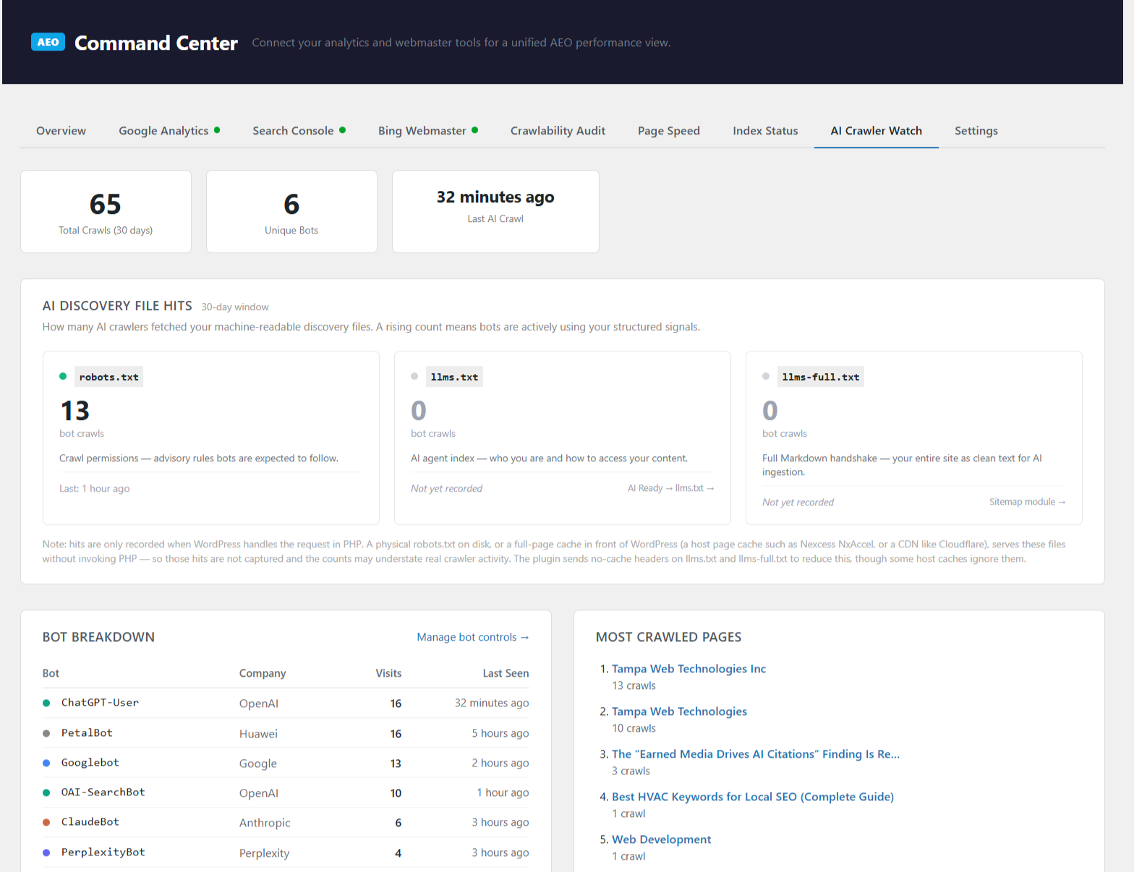
Task: Click the llms.txt file label
Action: 454,377
